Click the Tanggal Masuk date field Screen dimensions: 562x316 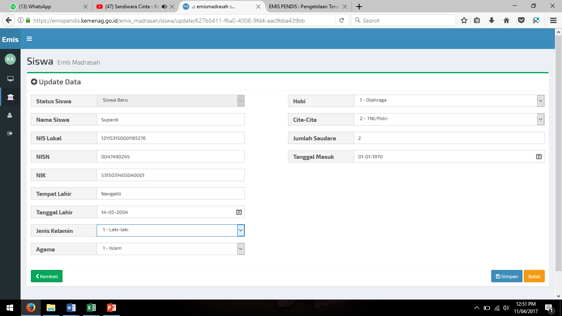coord(449,156)
